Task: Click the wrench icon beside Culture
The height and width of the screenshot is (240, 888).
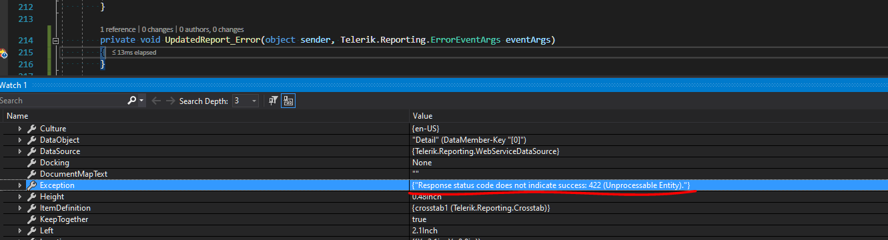Action: click(31, 129)
